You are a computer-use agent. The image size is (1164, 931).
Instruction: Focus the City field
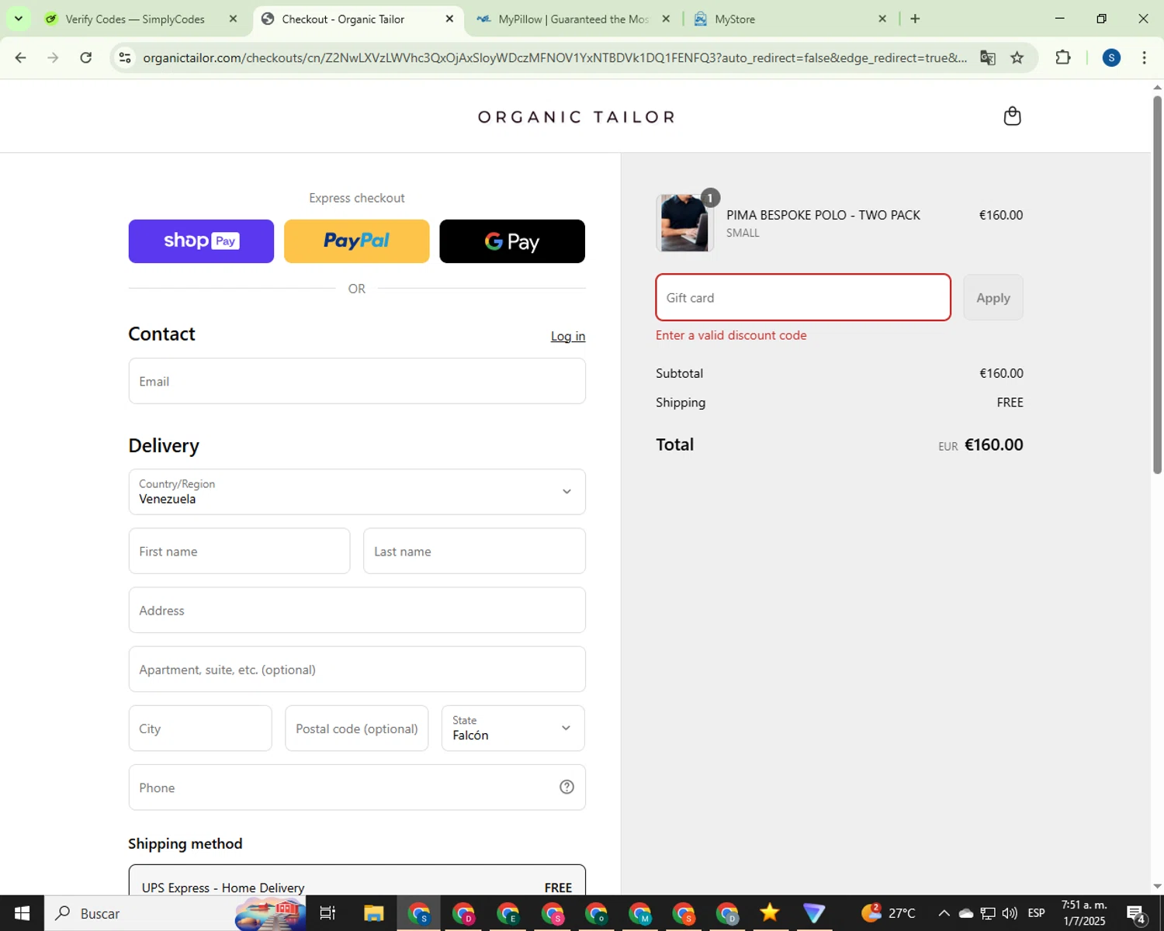200,729
